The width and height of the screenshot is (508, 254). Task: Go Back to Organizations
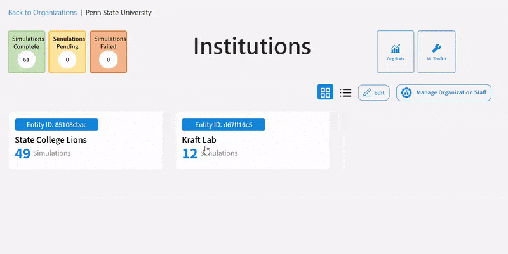pos(43,13)
